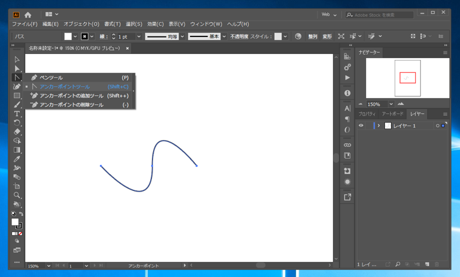
Task: Click the fill color swatch in control bar
Action: (x=68, y=36)
